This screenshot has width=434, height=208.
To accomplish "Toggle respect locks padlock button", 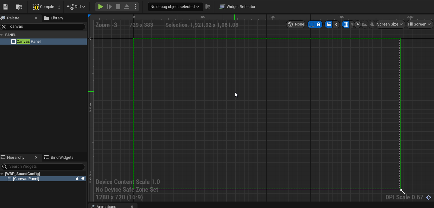I will click(319, 24).
